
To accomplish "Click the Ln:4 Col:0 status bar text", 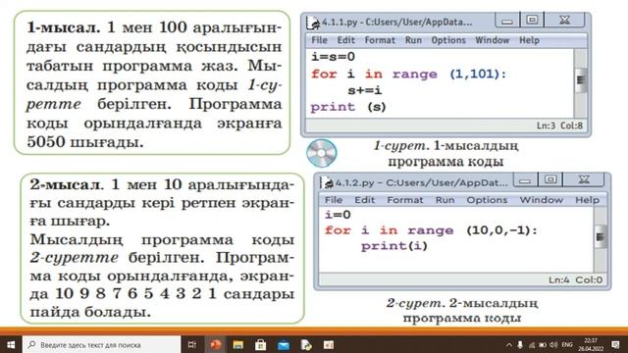I will (576, 279).
